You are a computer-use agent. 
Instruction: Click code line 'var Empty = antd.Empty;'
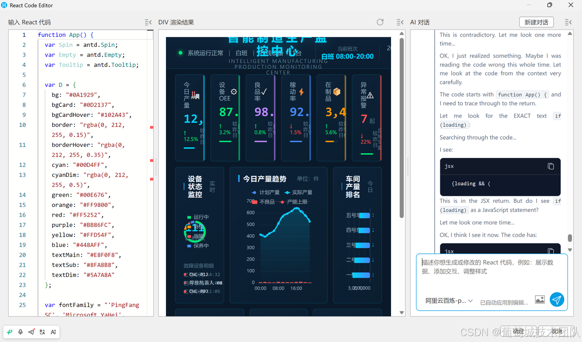85,55
